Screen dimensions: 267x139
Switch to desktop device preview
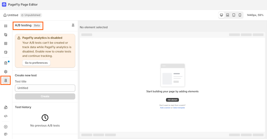221,15
